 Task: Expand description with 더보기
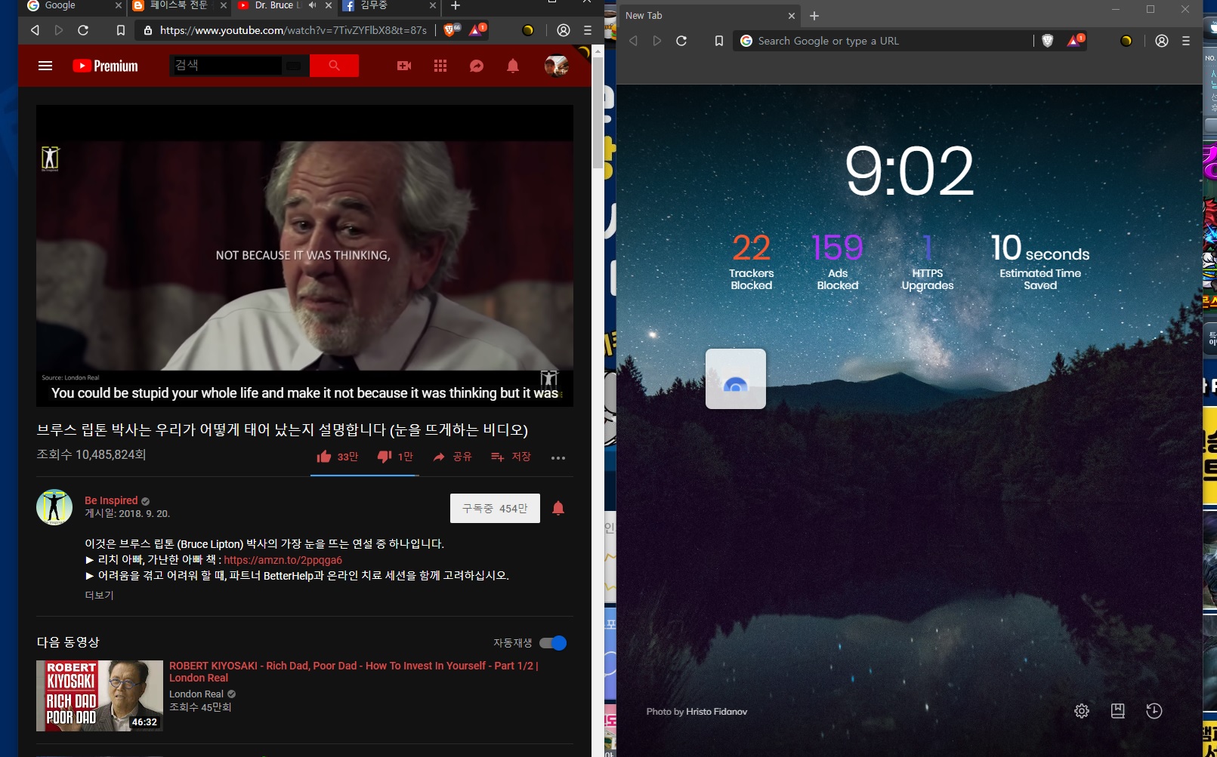(x=99, y=595)
